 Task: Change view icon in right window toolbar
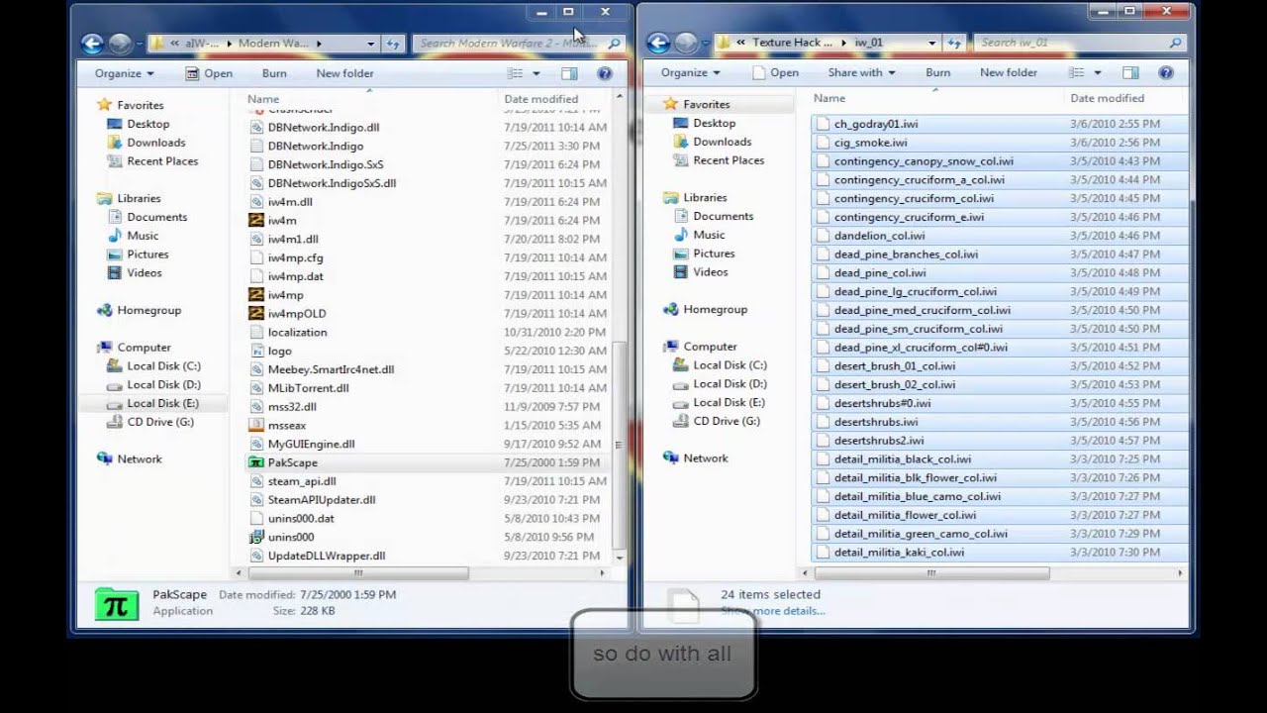[x=1076, y=72]
